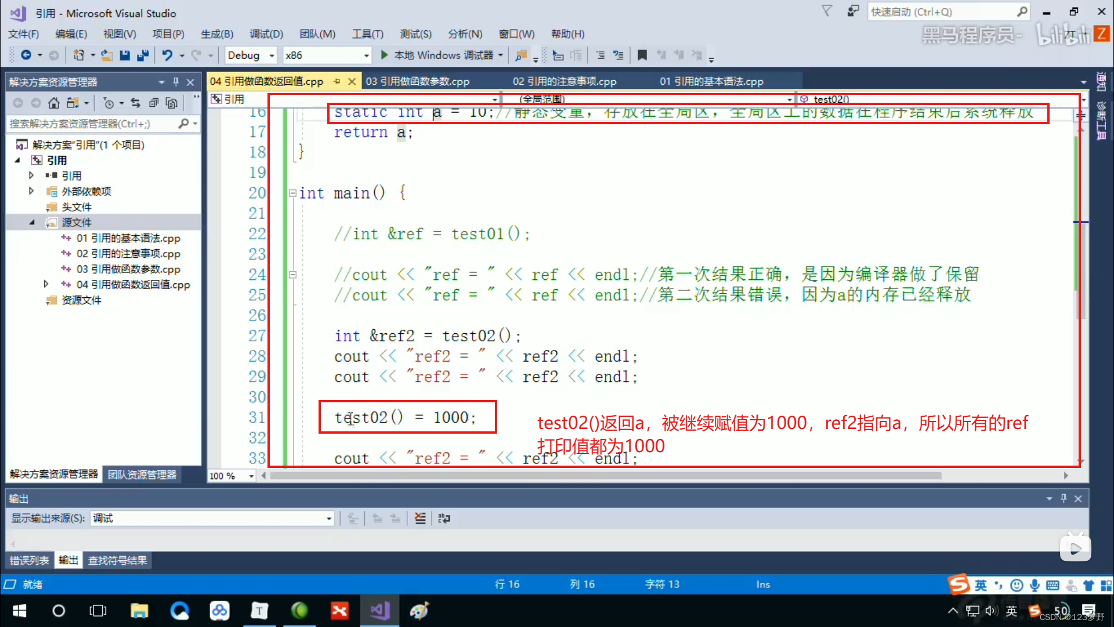Select 02 引用的注意事项.cpp in the solution tree
The image size is (1114, 627).
click(128, 254)
